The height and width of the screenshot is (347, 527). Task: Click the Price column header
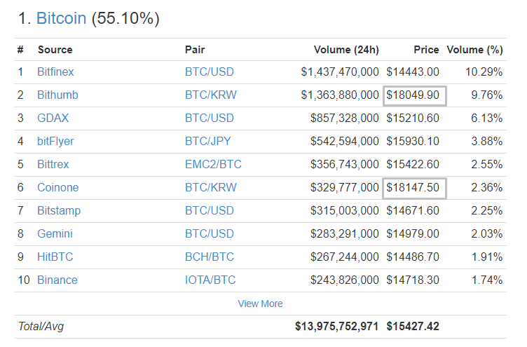[426, 50]
